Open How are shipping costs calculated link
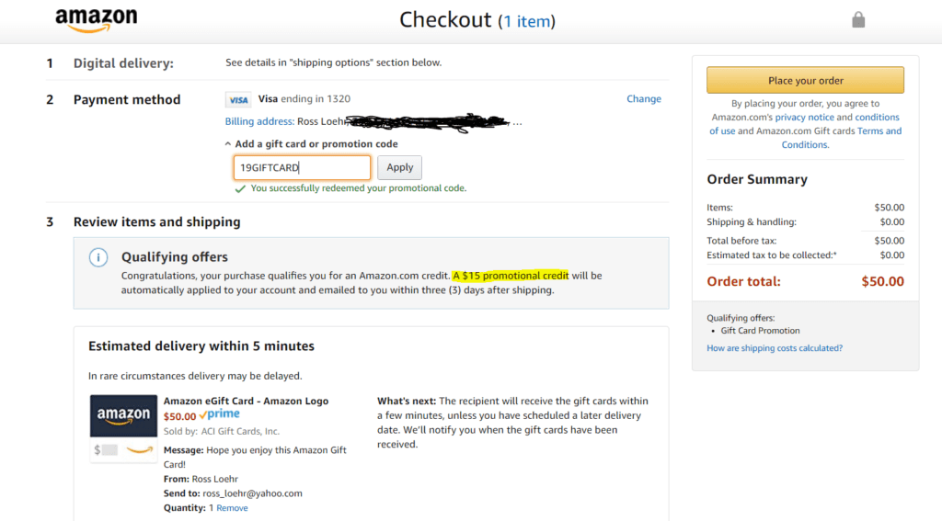This screenshot has height=521, width=942. pos(775,348)
